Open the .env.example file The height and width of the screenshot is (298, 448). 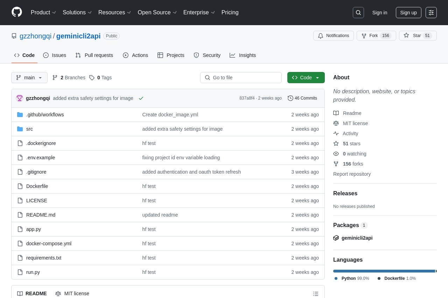tap(41, 158)
